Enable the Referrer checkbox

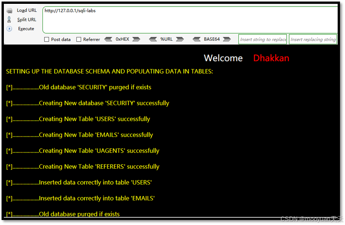pos(79,39)
